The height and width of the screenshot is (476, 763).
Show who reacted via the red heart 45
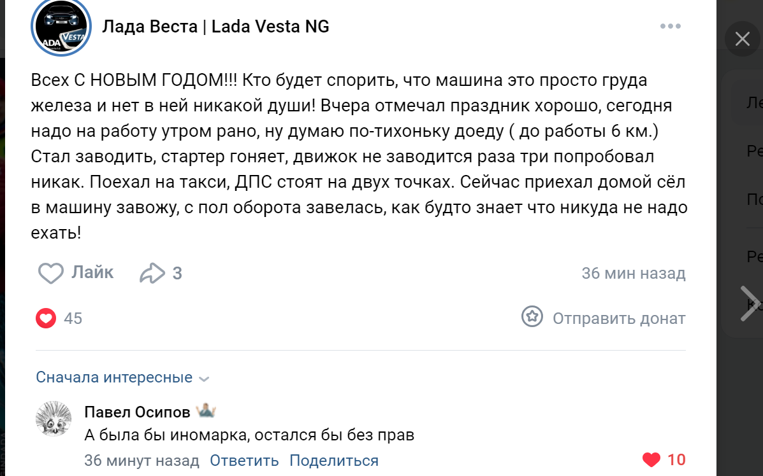click(47, 318)
